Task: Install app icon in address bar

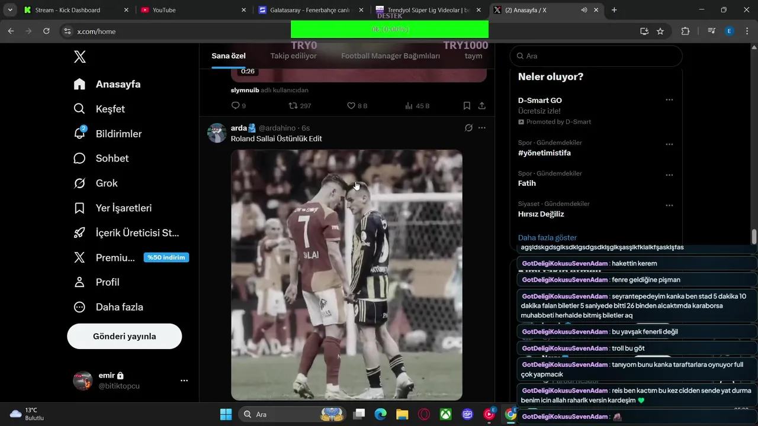Action: tap(644, 31)
